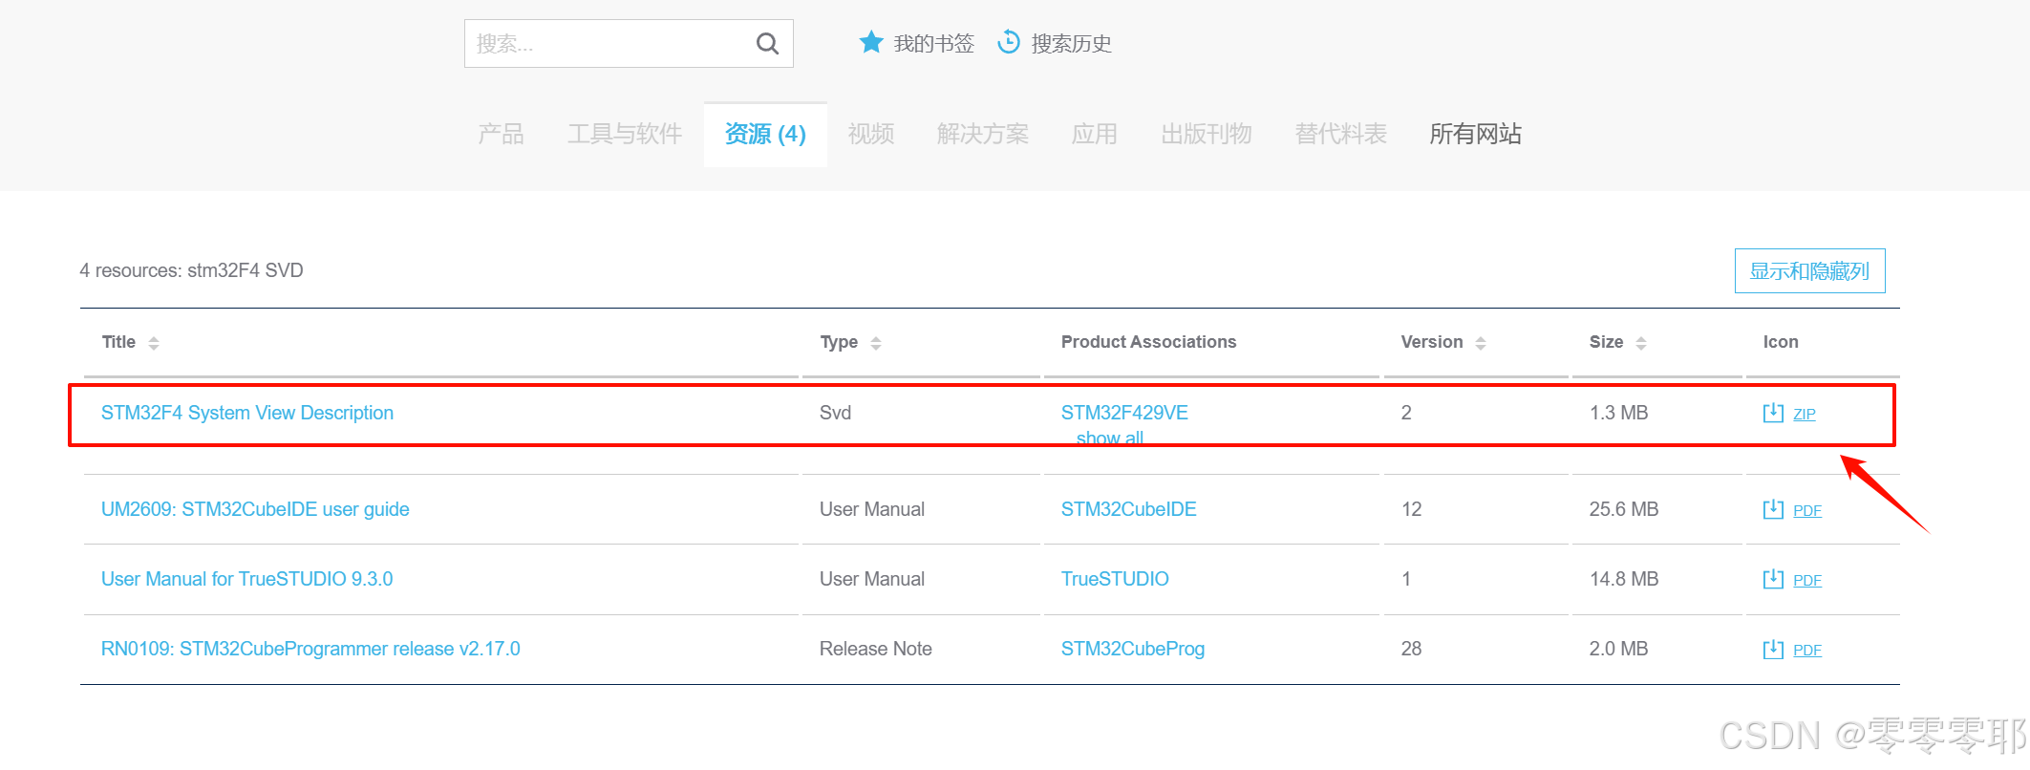Open the STM32CubeIDE product link

(1128, 509)
